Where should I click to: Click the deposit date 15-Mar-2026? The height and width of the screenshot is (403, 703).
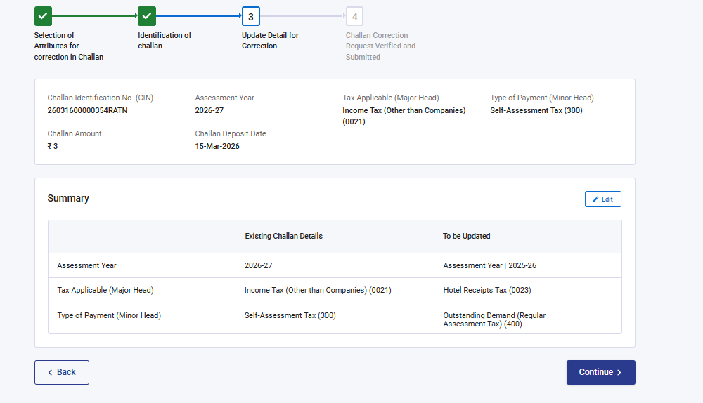[217, 146]
